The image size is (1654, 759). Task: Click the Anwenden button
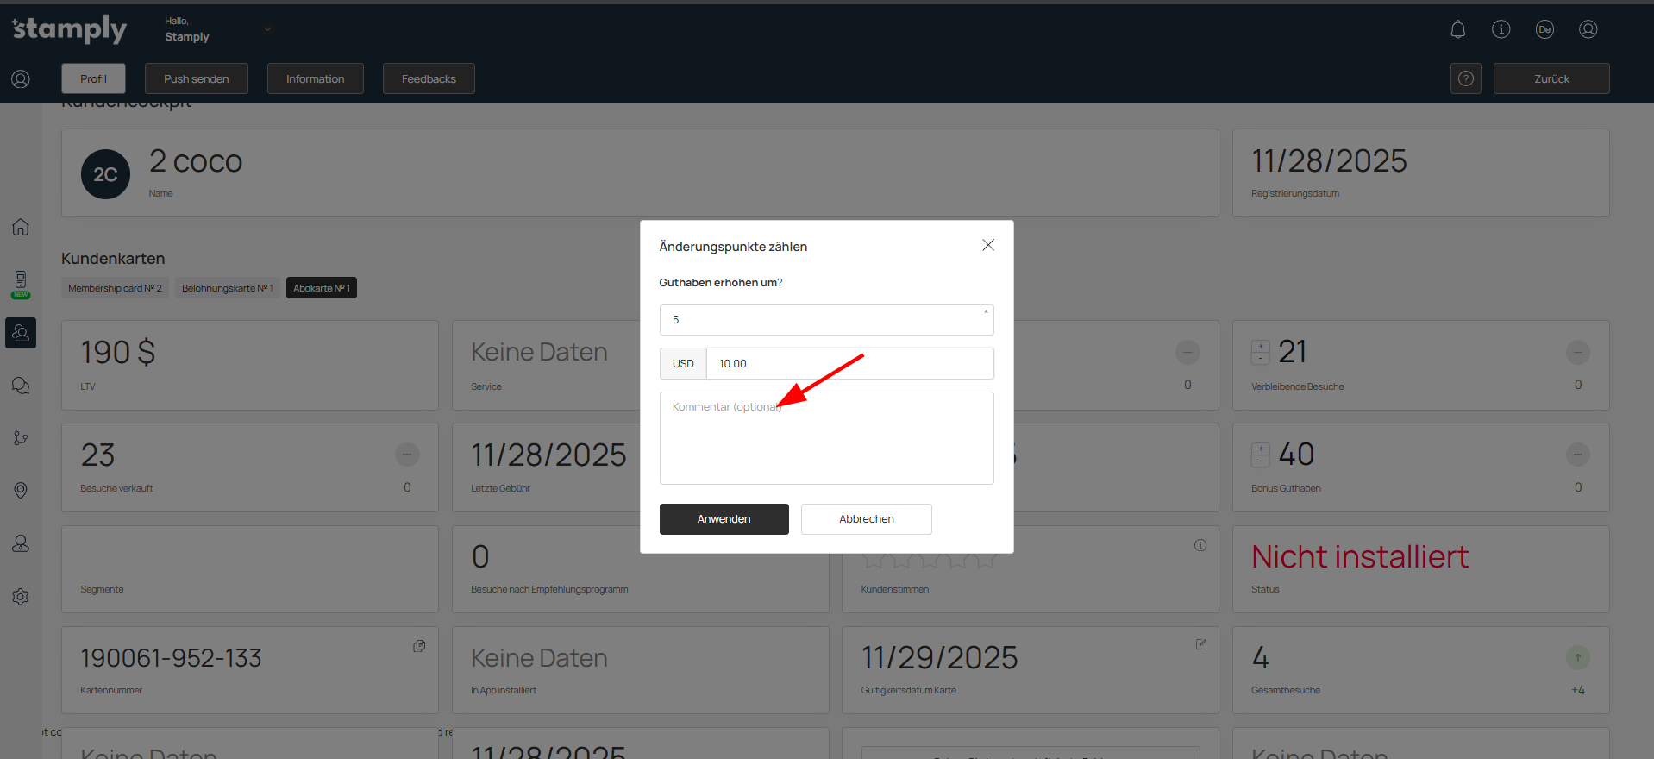pos(724,519)
